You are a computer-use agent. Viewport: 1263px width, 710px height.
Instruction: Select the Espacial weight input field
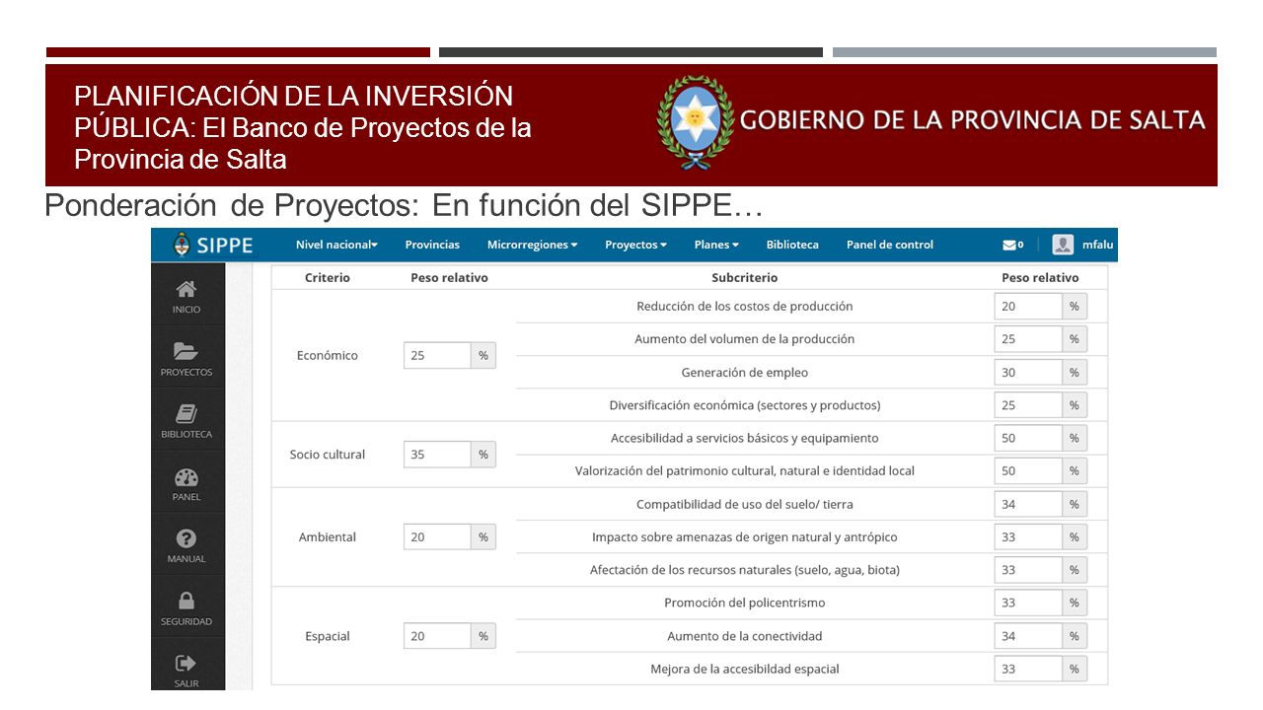tap(437, 636)
